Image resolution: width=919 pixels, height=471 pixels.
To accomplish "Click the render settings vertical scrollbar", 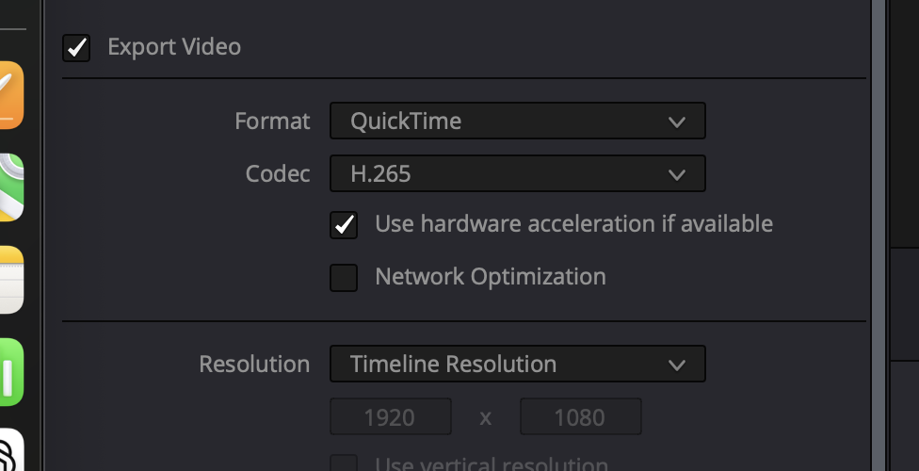I will [878, 235].
